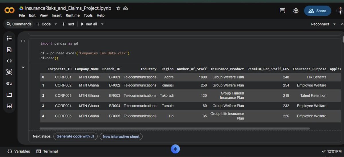The height and width of the screenshot is (157, 344).
Task: Open the find and replace sidebar icon
Action: (x=9, y=50)
